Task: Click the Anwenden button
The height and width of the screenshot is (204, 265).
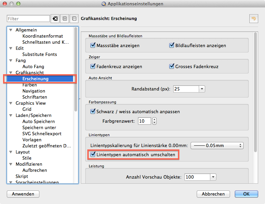Action: point(23,194)
